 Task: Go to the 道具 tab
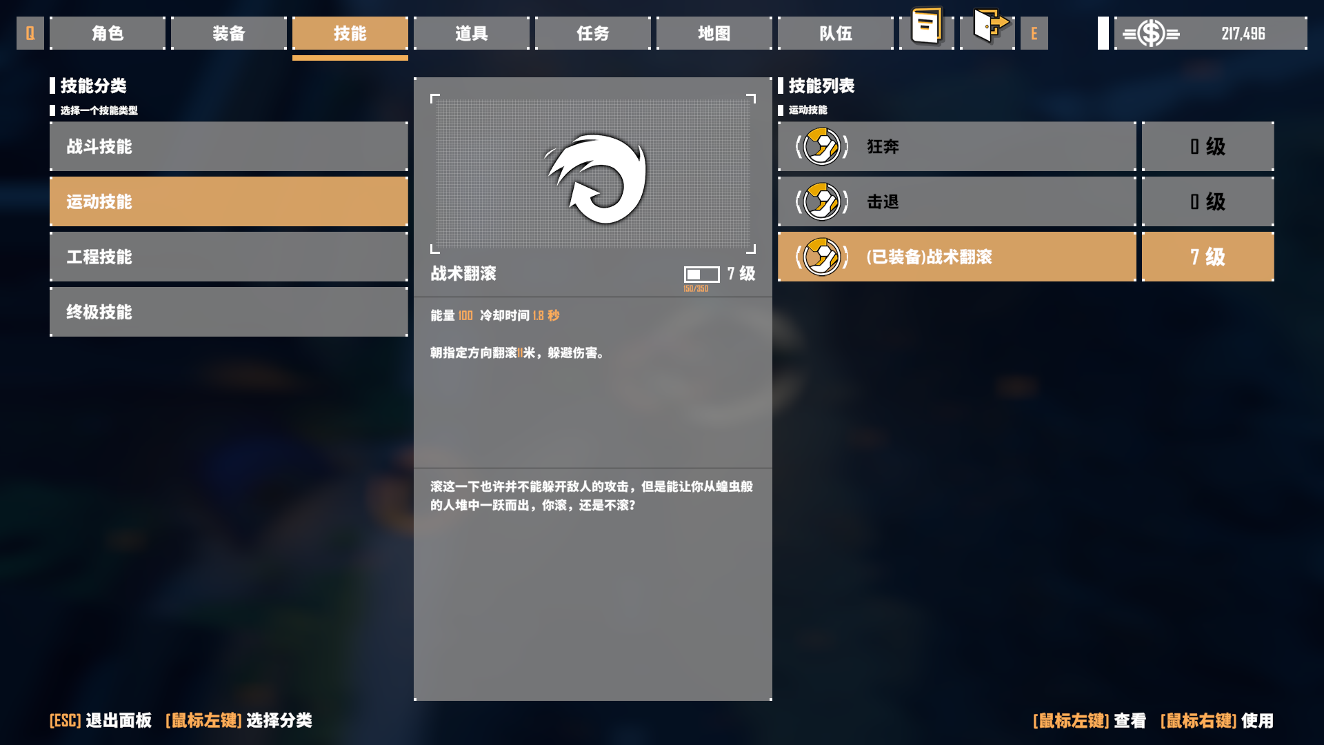coord(472,33)
